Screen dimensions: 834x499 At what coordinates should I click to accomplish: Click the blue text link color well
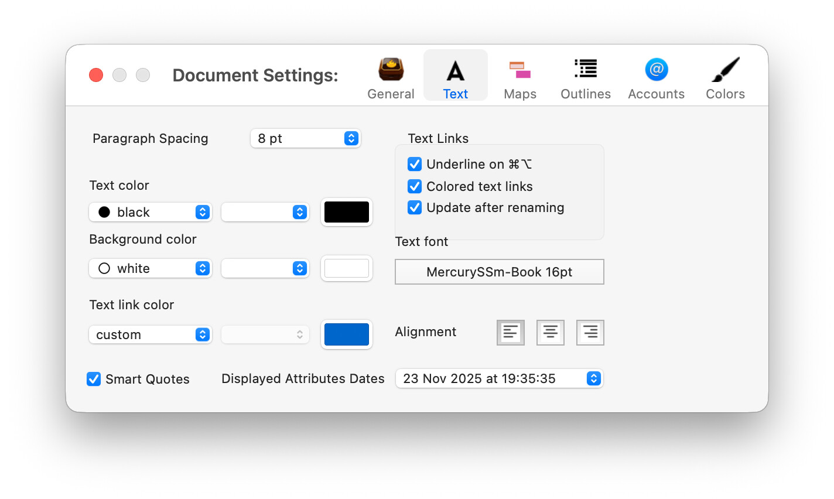point(347,334)
